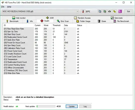
Task: Select the (05) Reallocated Sector Count row
Action: pos(41,37)
